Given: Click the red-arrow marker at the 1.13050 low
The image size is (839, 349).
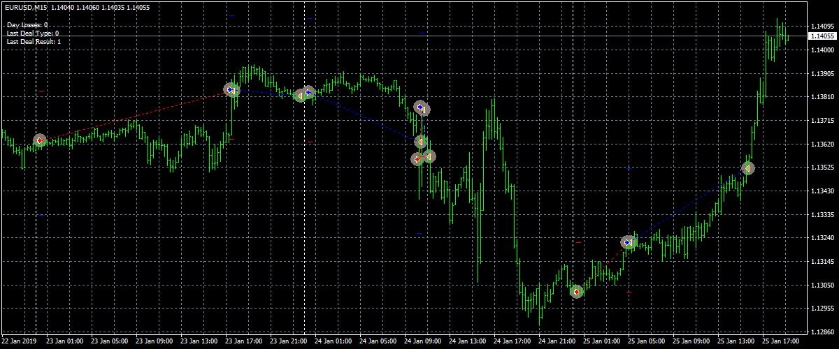Looking at the screenshot, I should (576, 292).
